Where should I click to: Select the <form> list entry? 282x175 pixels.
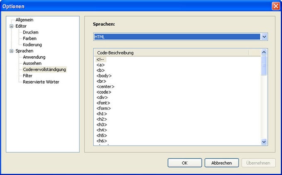click(x=104, y=108)
